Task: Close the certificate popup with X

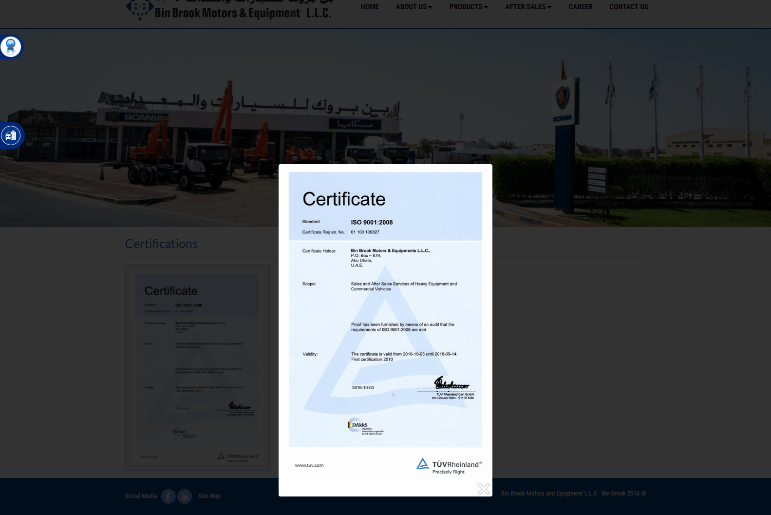Action: (484, 489)
